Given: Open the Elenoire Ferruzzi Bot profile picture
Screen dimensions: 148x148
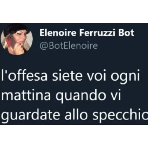Looking at the screenshot, I should [17, 39].
